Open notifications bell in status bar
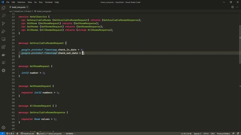 point(238,133)
